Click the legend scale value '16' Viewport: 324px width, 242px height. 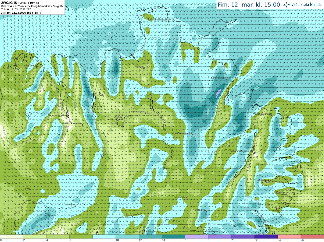[187, 240]
